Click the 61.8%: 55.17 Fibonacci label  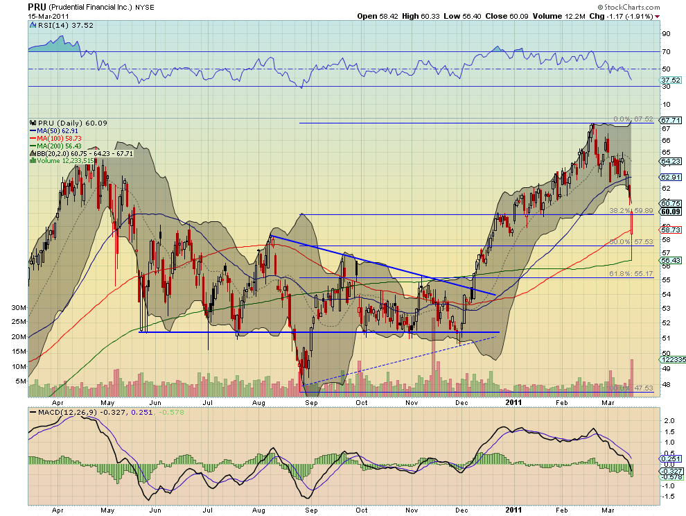[631, 274]
